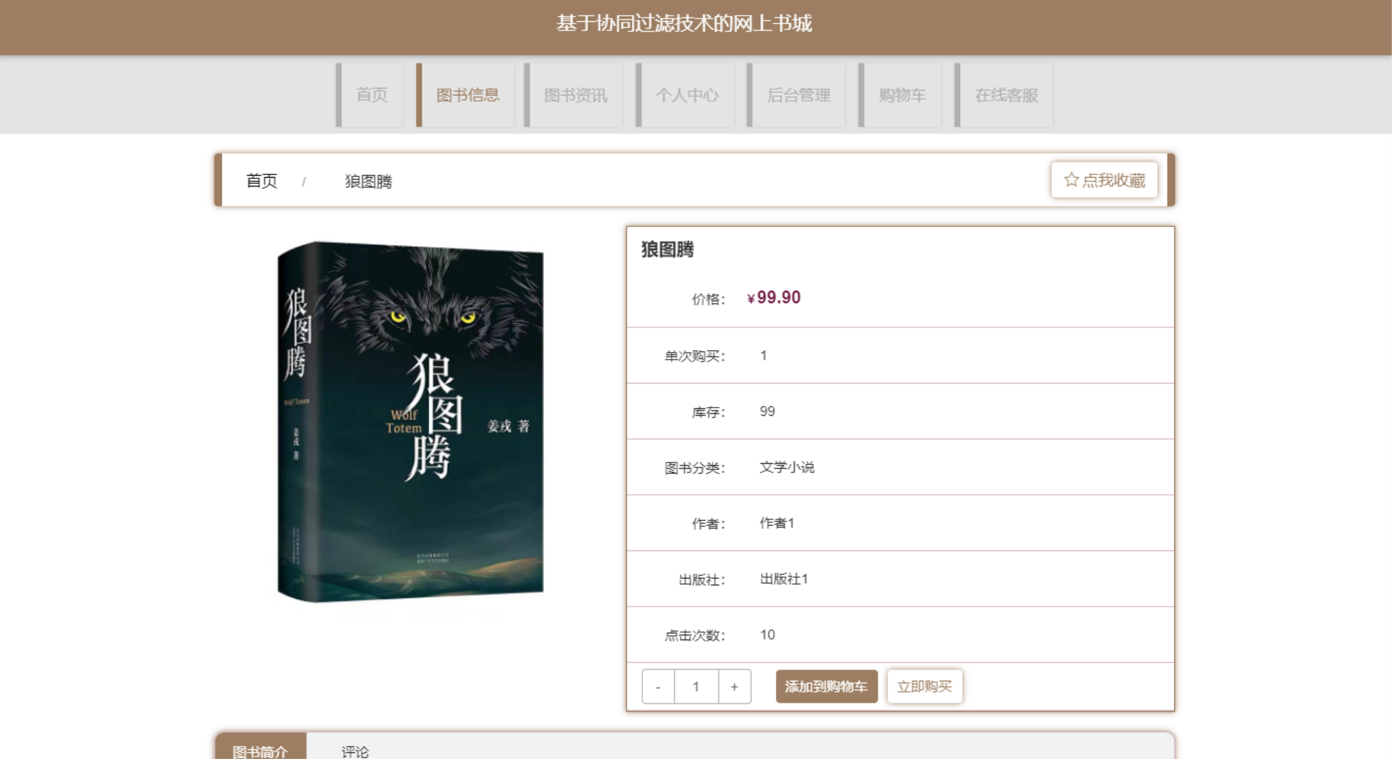Click the 作者1 author value

coord(777,523)
